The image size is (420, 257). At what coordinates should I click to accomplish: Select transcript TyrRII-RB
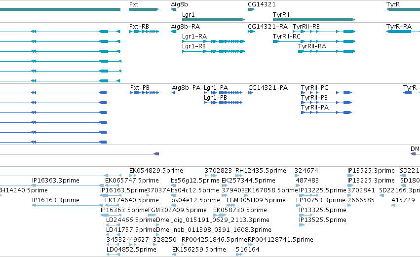(306, 27)
